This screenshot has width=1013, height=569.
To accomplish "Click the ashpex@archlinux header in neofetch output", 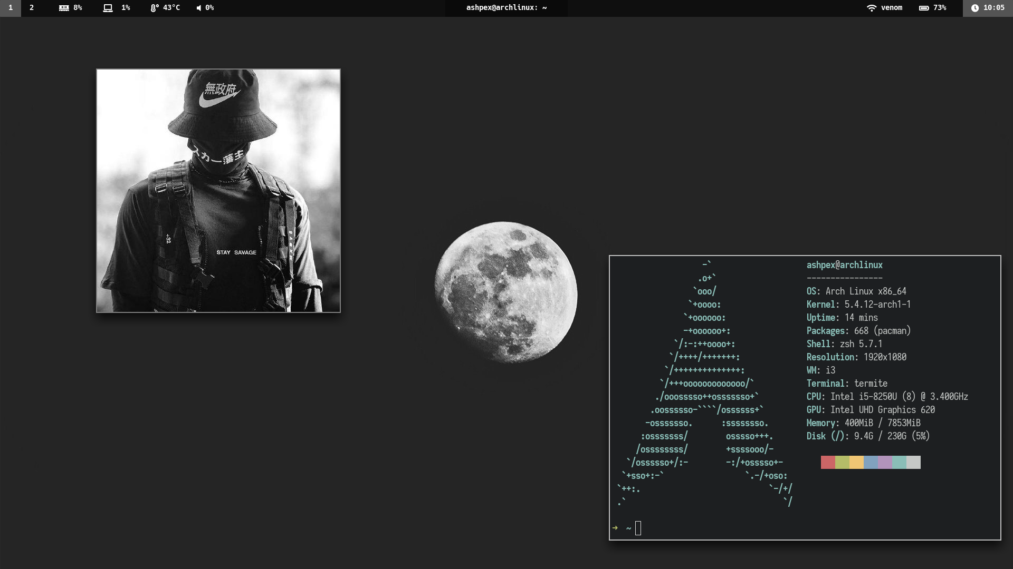I will [844, 264].
